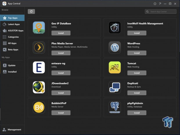Install JDownloader2

[61, 93]
